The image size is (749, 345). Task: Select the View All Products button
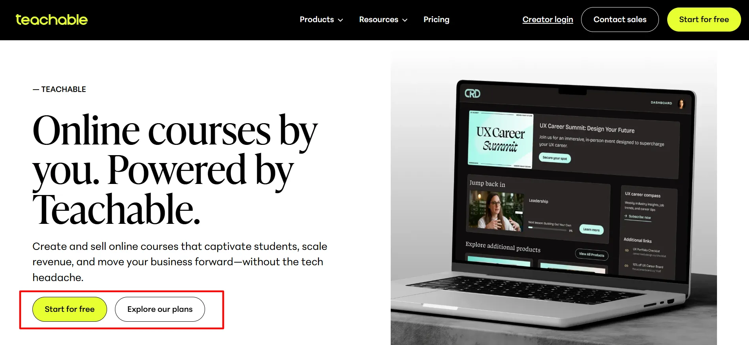pos(591,255)
